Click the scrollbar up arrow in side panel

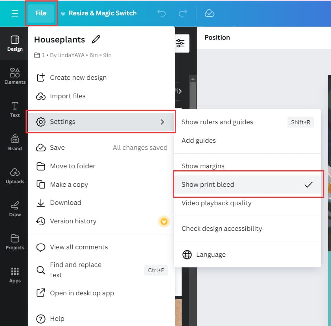(193, 79)
